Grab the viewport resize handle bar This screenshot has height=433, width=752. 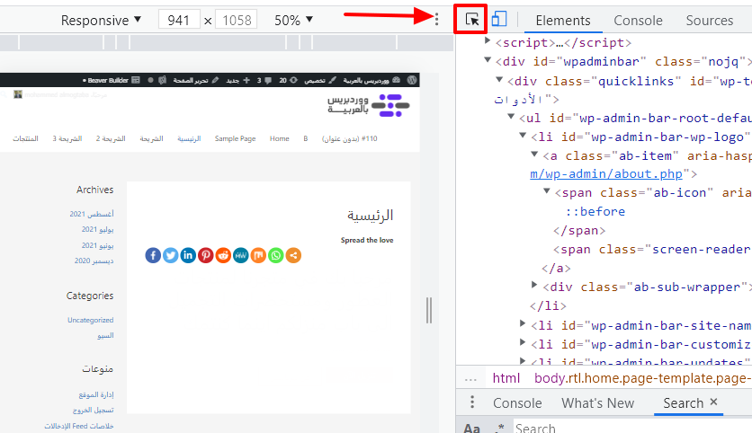(429, 310)
